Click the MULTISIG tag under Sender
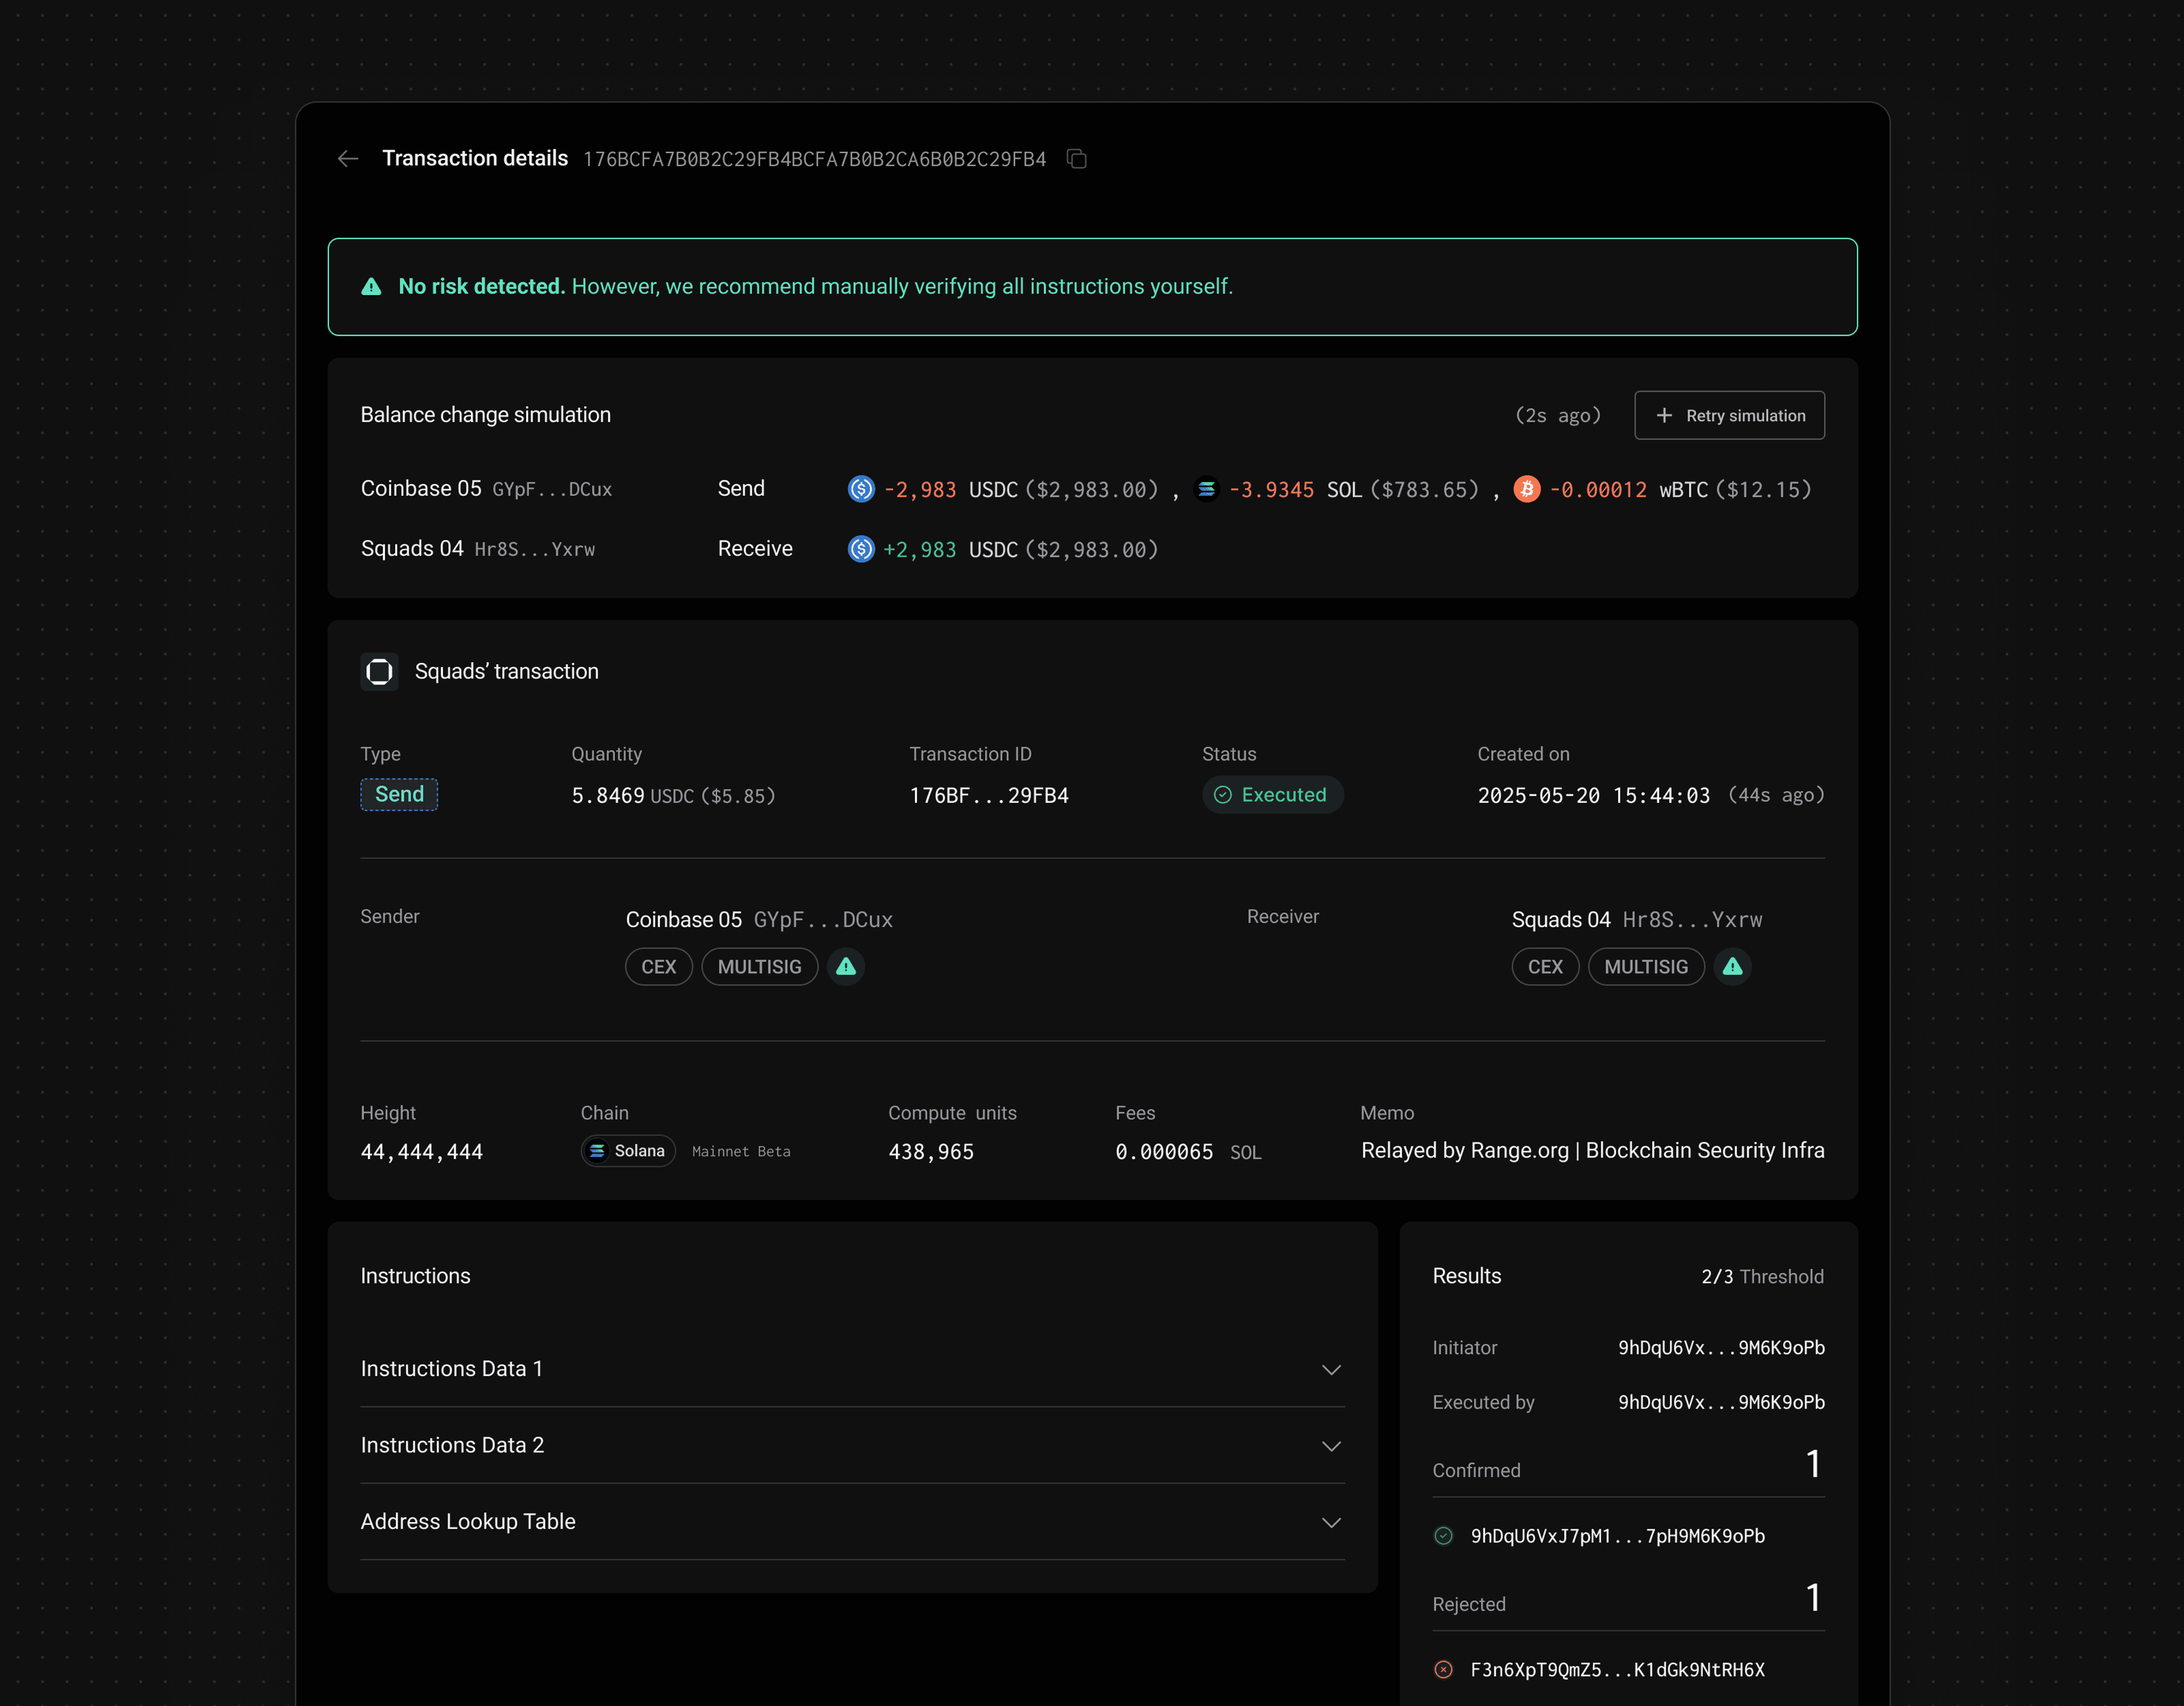 point(760,967)
